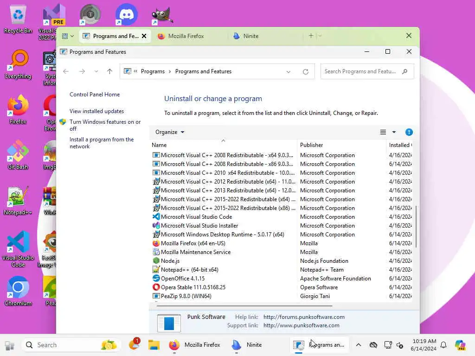
Task: Expand the tab group list chevron
Action: click(x=72, y=36)
